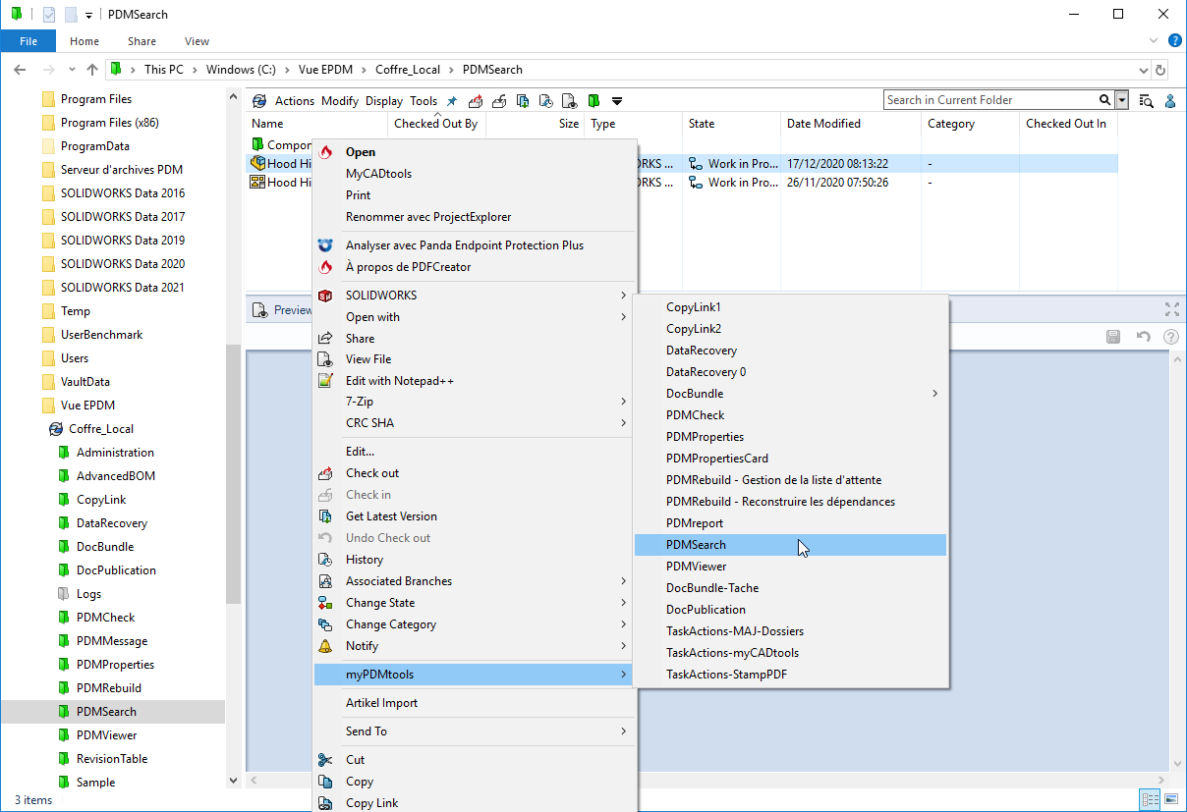
Task: Click the green vault folder toolbar icon
Action: pos(593,100)
